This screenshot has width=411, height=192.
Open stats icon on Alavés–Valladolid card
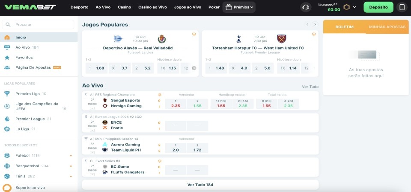194,34
